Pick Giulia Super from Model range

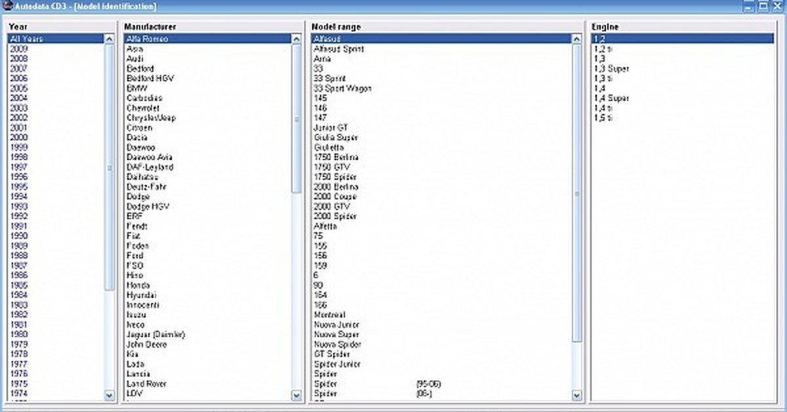tap(336, 138)
